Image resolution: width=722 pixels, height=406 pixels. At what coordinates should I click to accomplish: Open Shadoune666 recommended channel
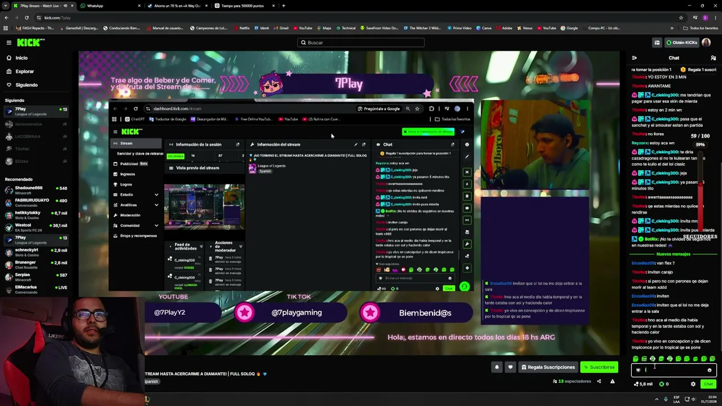pyautogui.click(x=35, y=190)
